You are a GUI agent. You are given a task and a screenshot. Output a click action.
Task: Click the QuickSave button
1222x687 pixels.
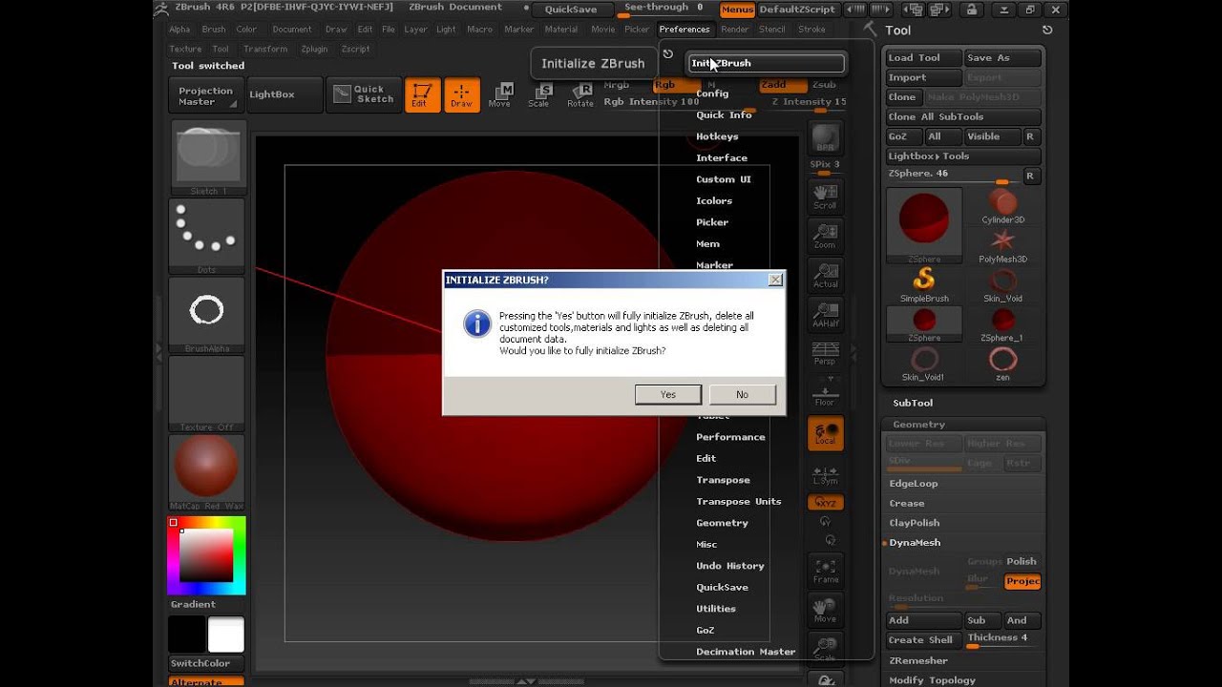click(571, 10)
